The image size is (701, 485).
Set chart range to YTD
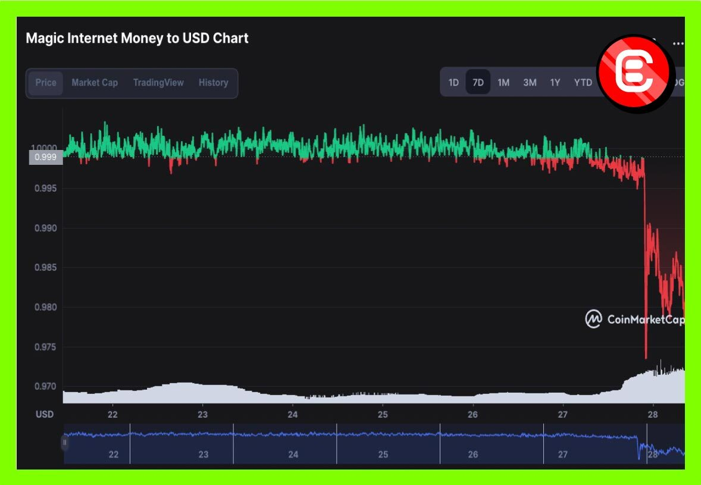tap(583, 83)
